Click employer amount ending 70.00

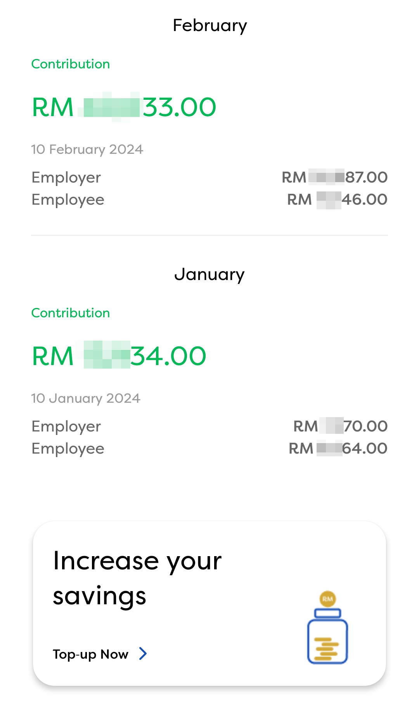[340, 426]
